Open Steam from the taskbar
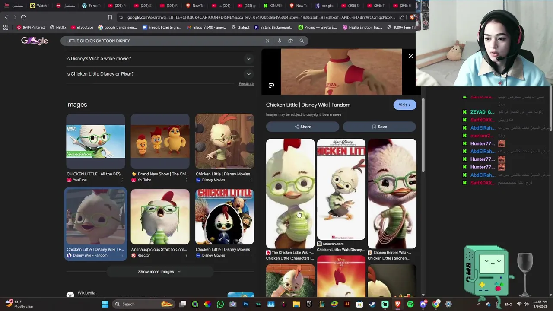Viewport: 553px width, 311px height. click(x=372, y=304)
